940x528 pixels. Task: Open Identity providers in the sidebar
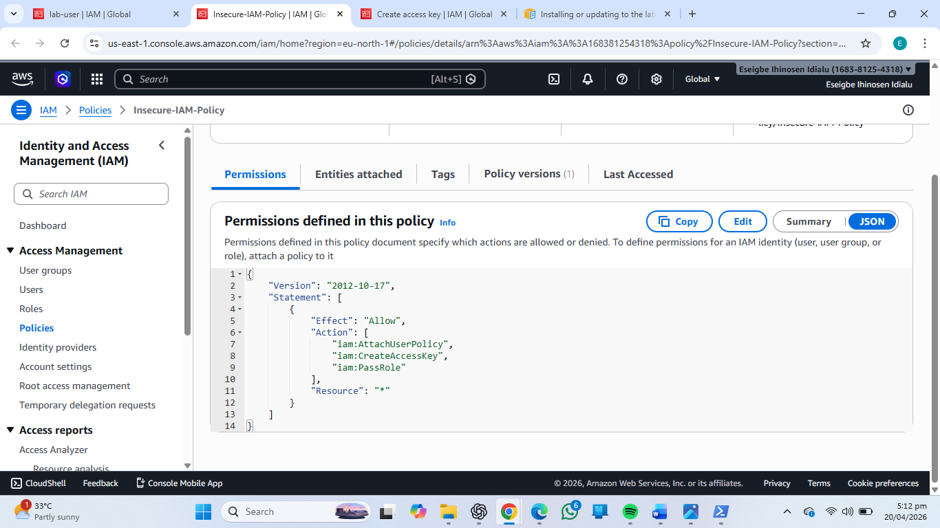coord(58,347)
